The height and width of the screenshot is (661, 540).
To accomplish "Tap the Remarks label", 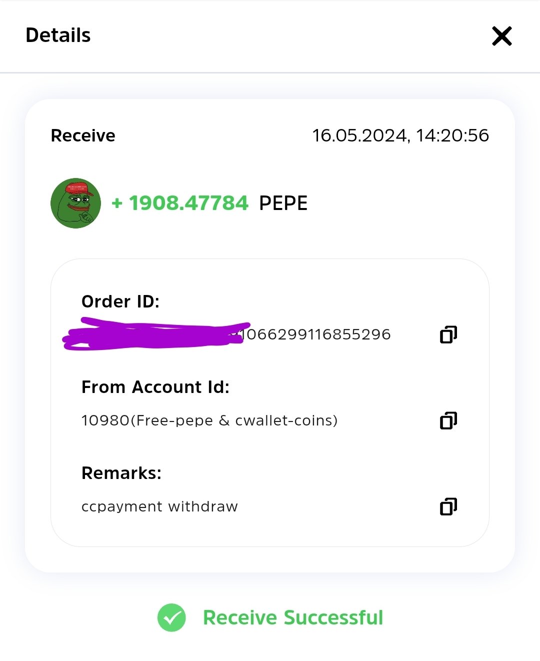I will (121, 473).
